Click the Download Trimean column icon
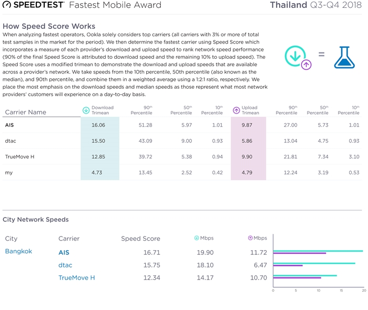 (86, 110)
